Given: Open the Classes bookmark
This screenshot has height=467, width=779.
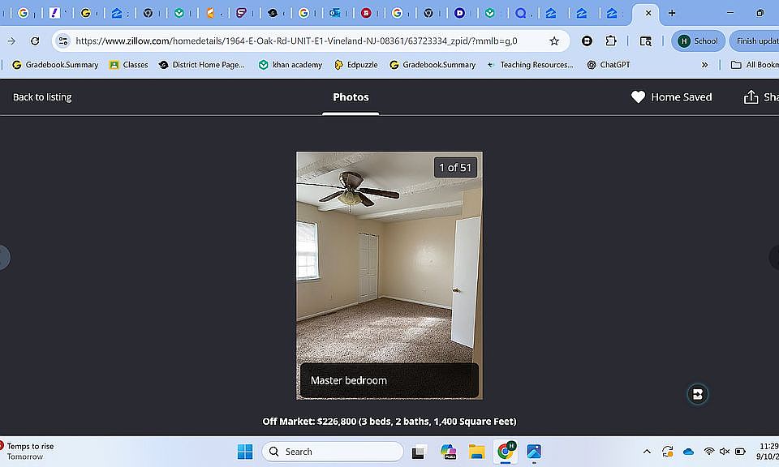Looking at the screenshot, I should point(129,65).
